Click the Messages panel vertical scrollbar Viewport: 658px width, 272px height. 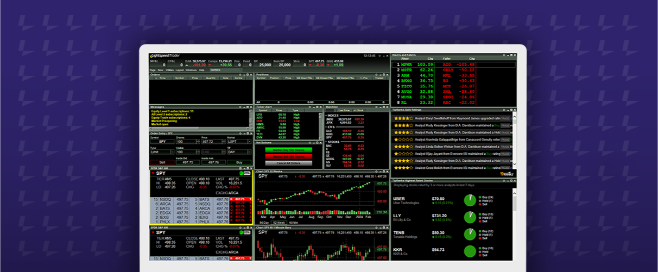tap(251, 118)
